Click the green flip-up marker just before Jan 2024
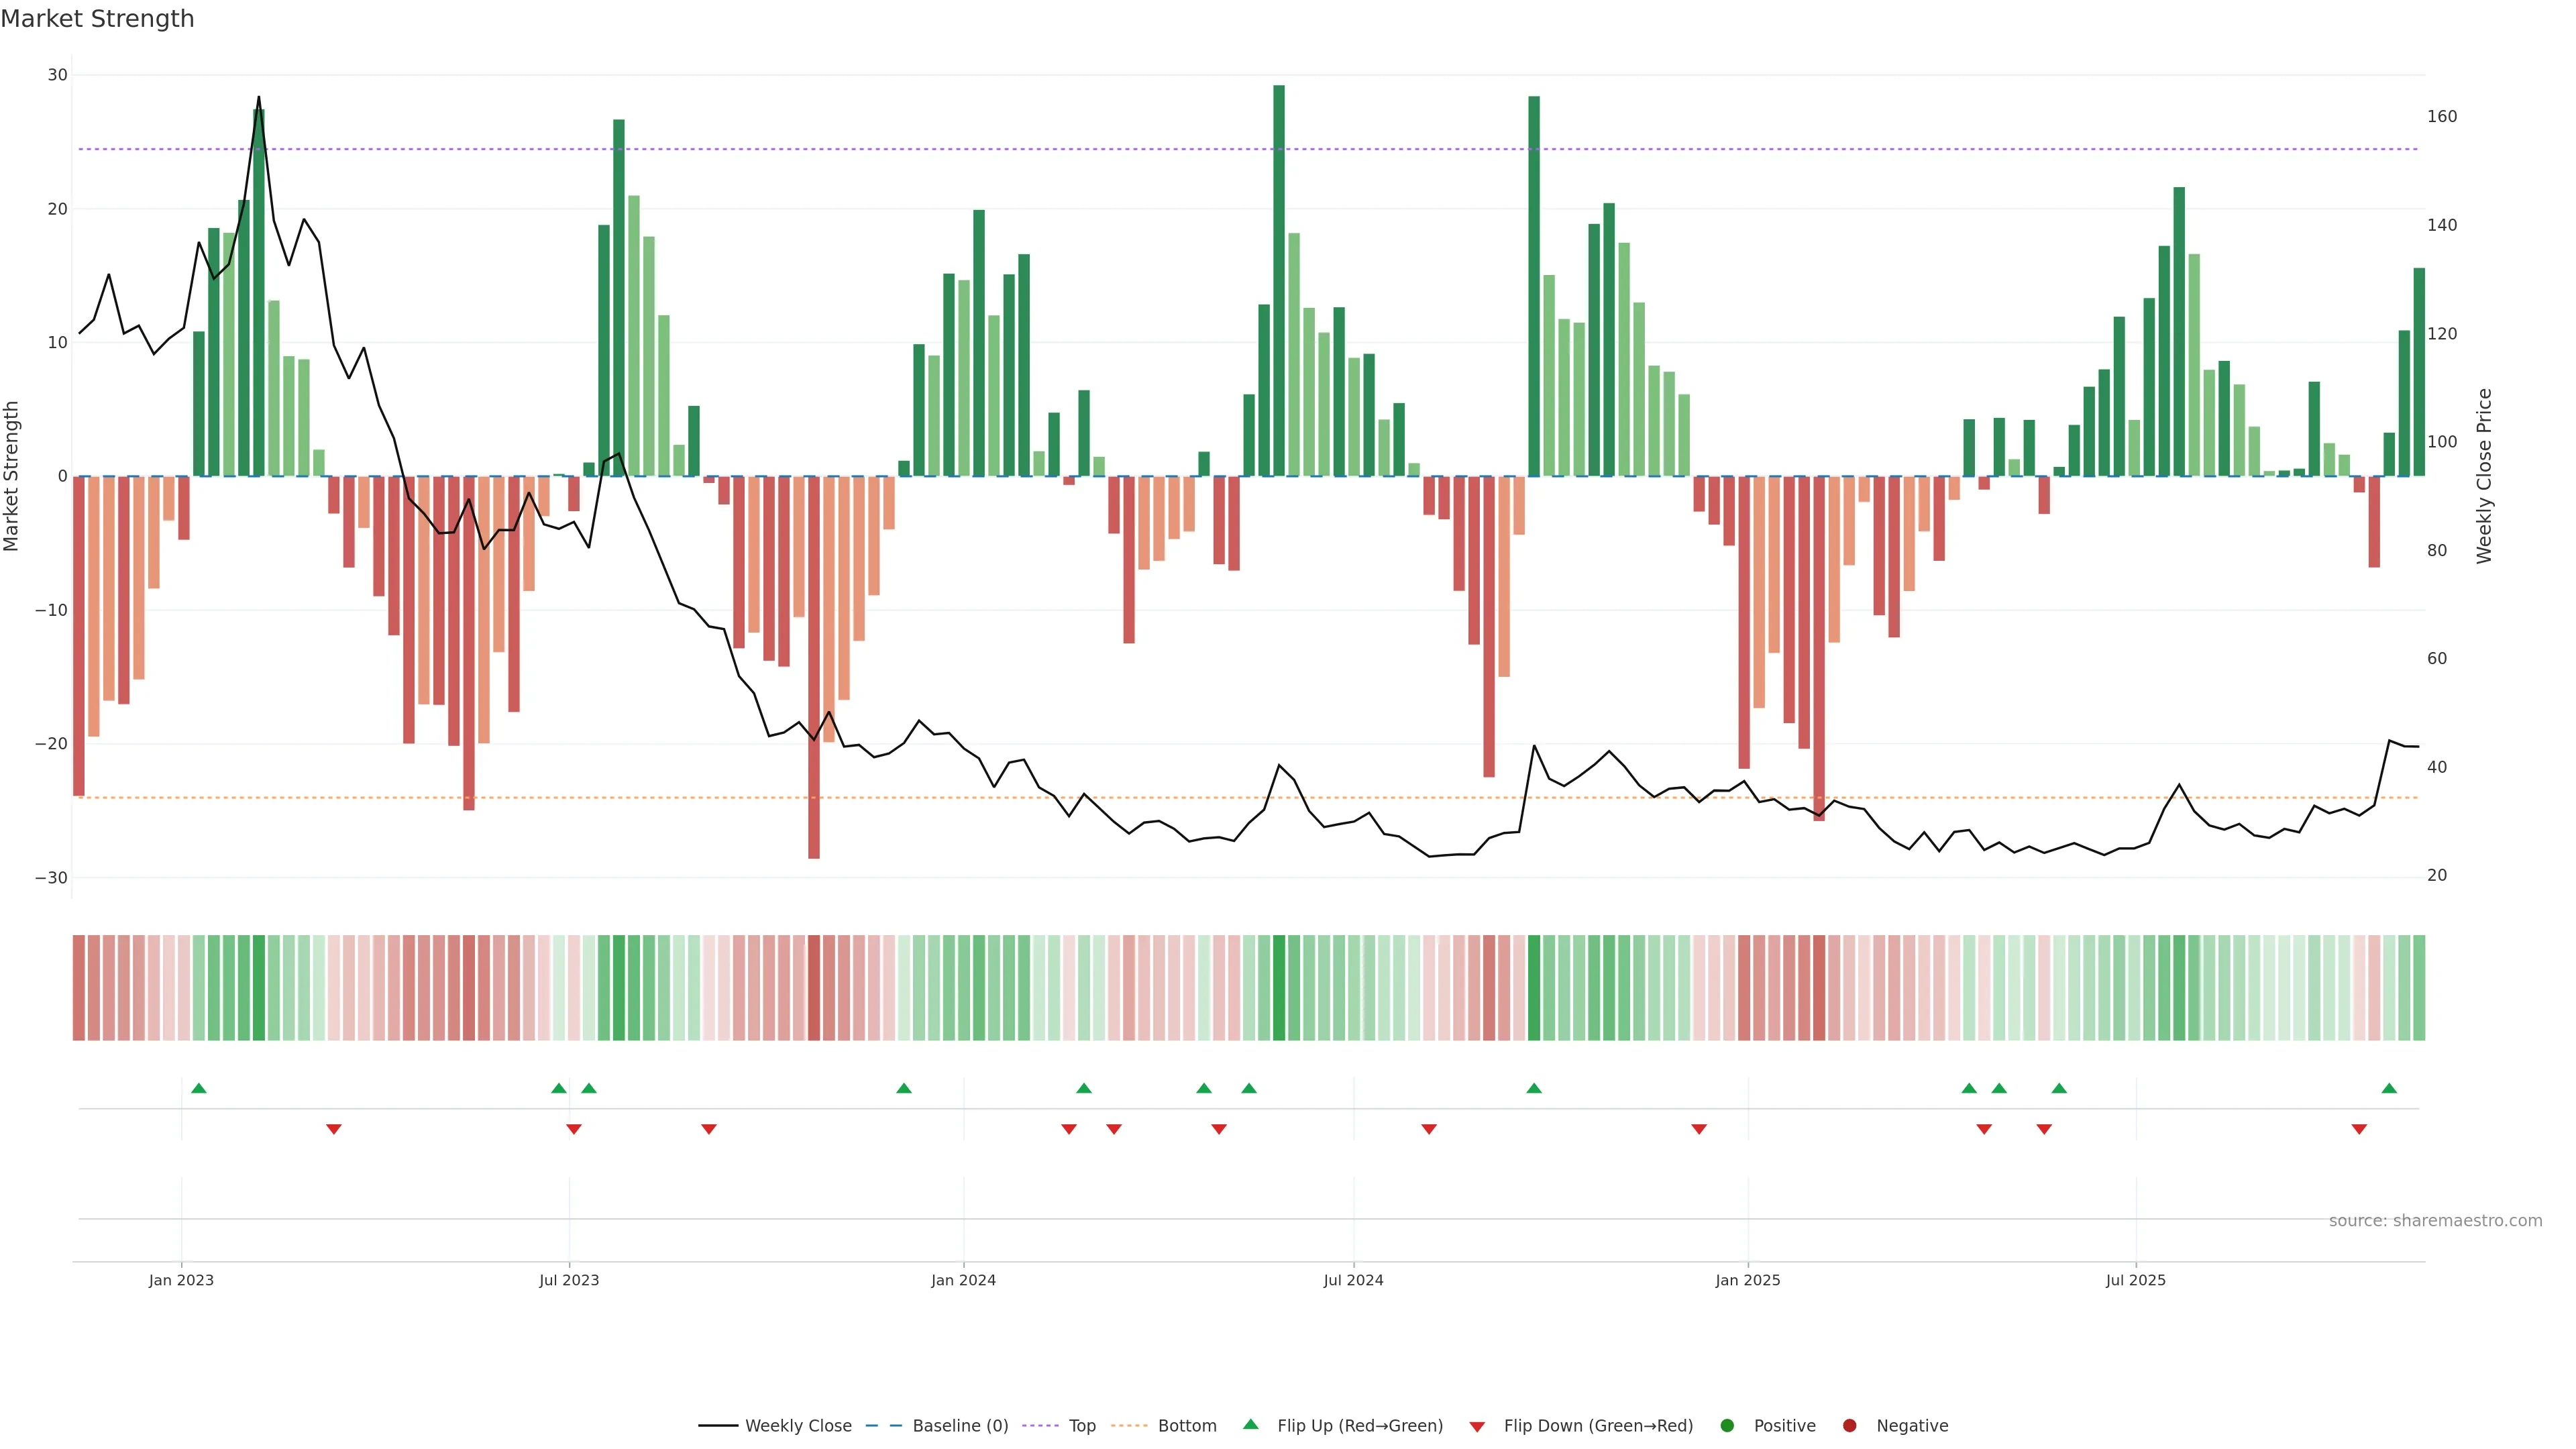 904,1088
